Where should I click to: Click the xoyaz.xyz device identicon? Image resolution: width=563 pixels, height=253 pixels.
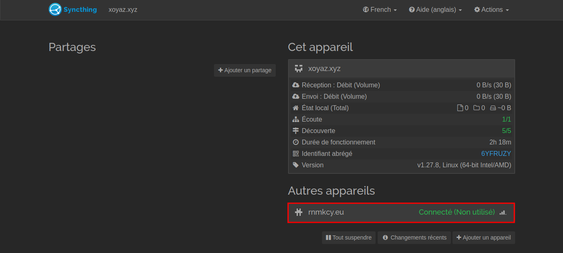(x=299, y=69)
